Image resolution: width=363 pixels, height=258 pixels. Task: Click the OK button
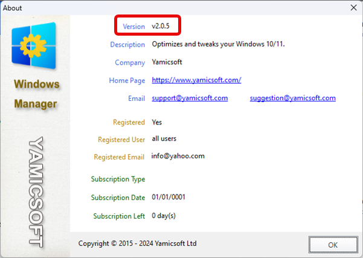333,245
